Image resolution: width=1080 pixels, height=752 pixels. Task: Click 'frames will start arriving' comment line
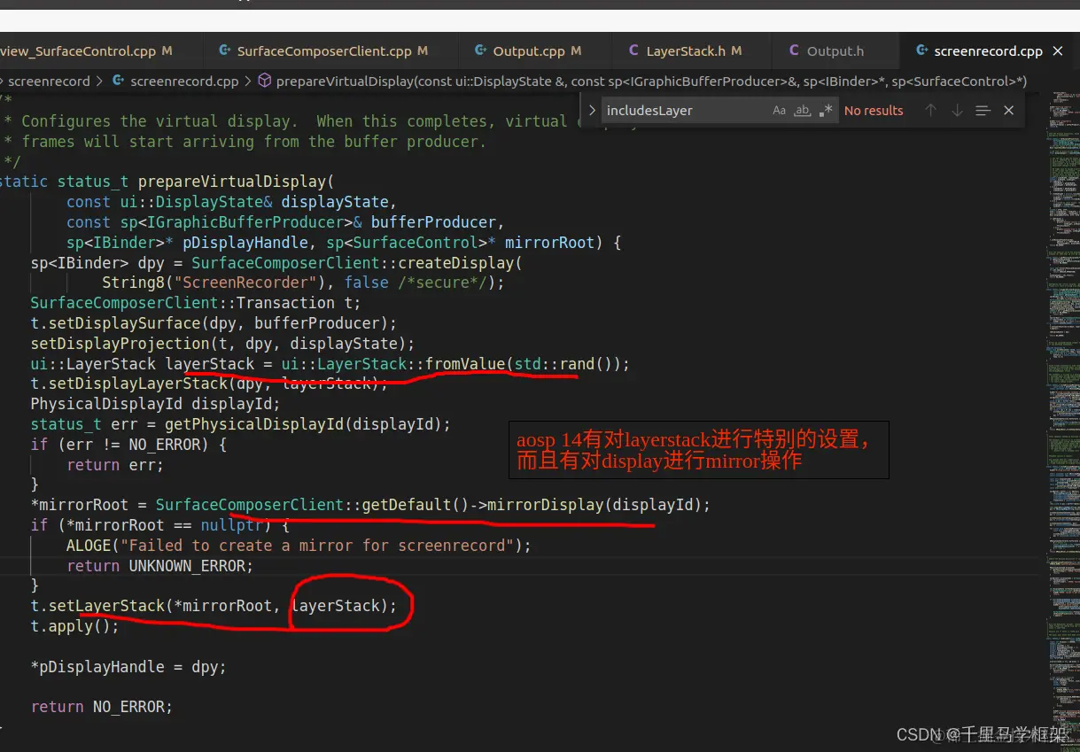coord(253,142)
